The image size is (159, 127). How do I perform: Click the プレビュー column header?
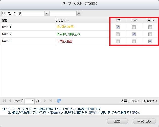point(82,20)
